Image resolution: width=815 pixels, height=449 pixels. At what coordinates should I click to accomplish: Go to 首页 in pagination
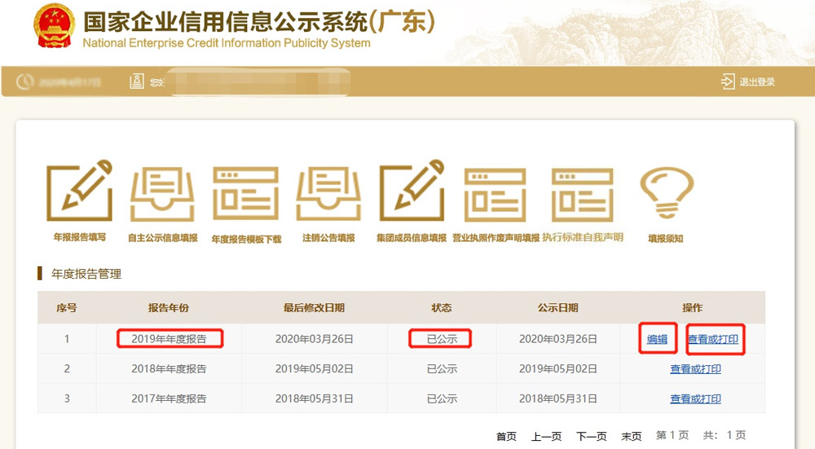pos(506,436)
